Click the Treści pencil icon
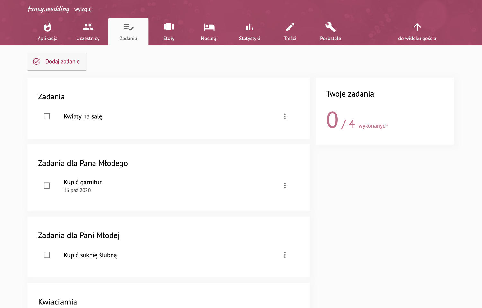The width and height of the screenshot is (482, 308). click(x=290, y=27)
